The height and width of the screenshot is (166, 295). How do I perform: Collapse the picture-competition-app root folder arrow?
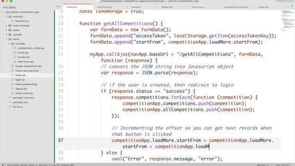coord(4,12)
